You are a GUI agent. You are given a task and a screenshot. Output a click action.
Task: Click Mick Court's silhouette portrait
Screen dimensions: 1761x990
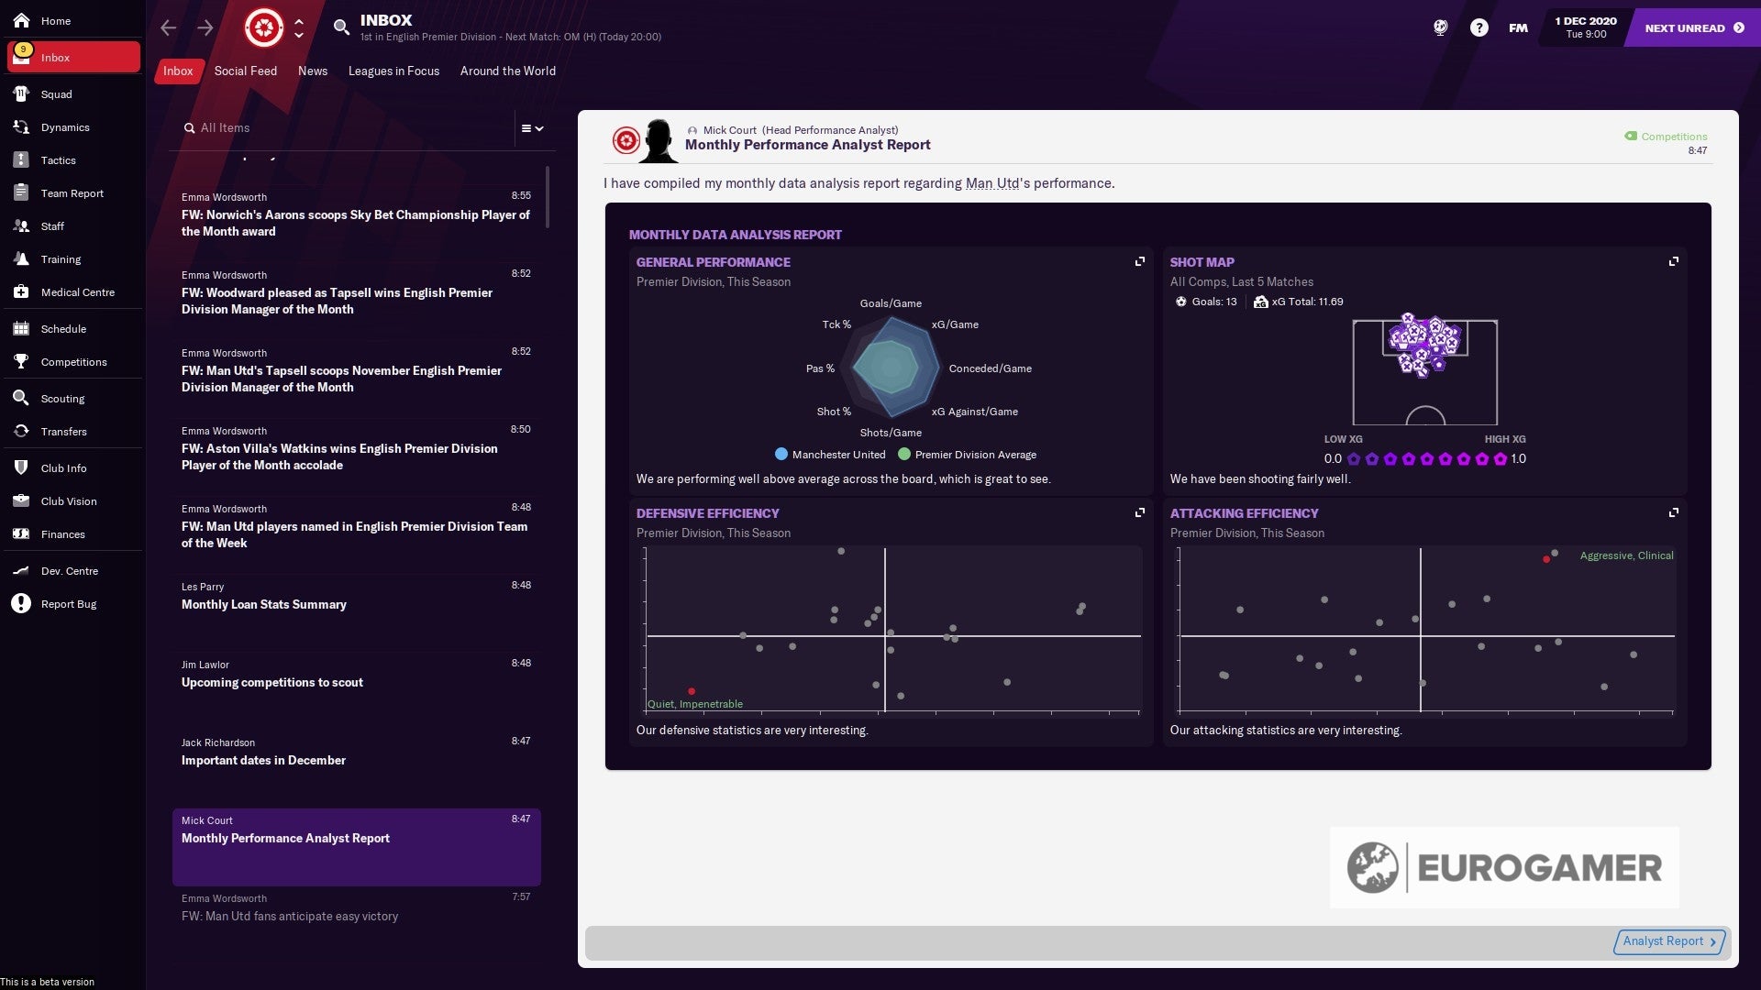(x=658, y=141)
